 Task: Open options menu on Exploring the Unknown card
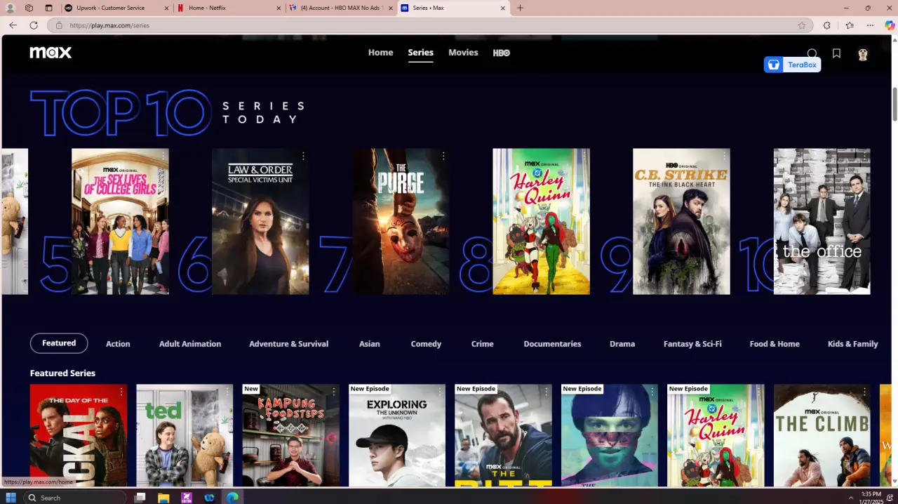point(440,392)
